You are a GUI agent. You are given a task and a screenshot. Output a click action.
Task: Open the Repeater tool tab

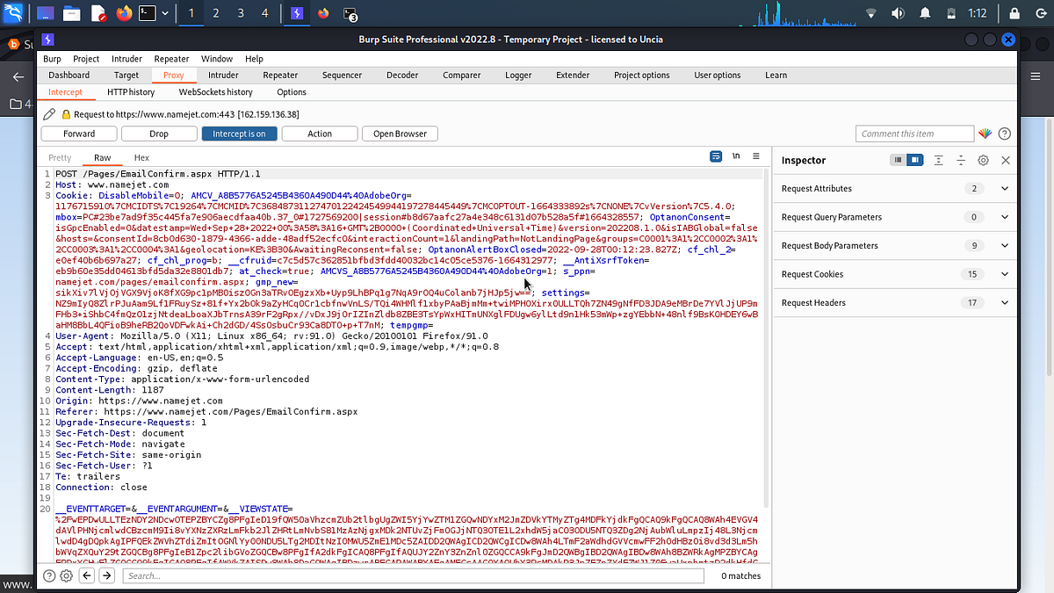280,75
